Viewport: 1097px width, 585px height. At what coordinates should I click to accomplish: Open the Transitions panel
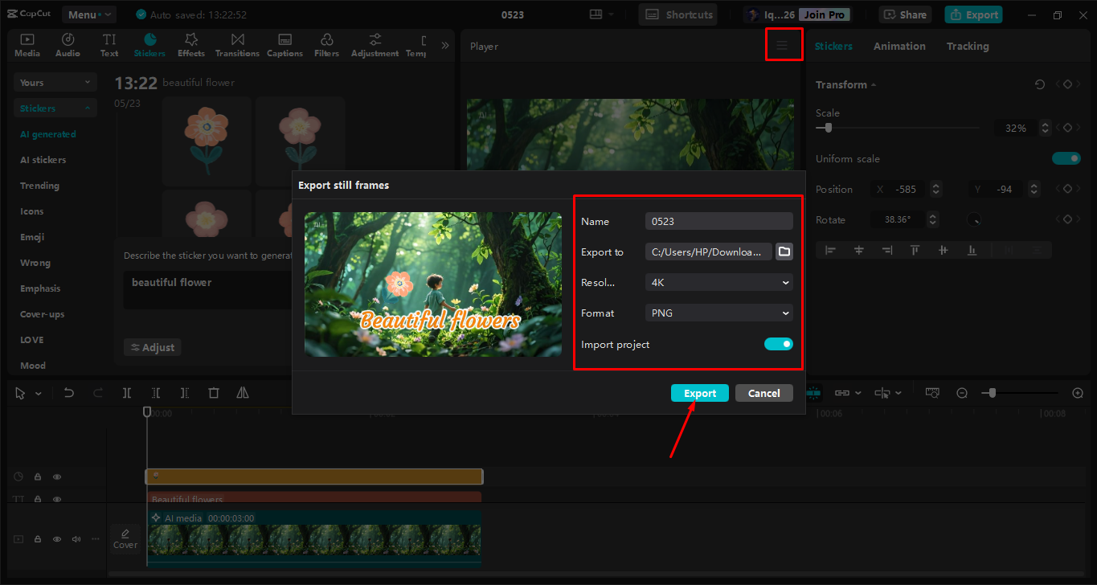237,44
